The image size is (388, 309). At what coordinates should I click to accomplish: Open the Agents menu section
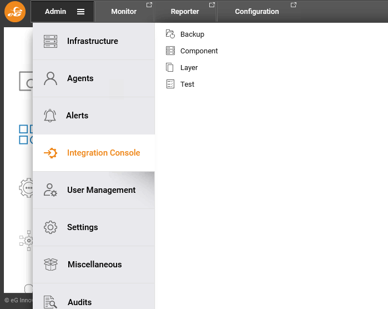coord(94,78)
